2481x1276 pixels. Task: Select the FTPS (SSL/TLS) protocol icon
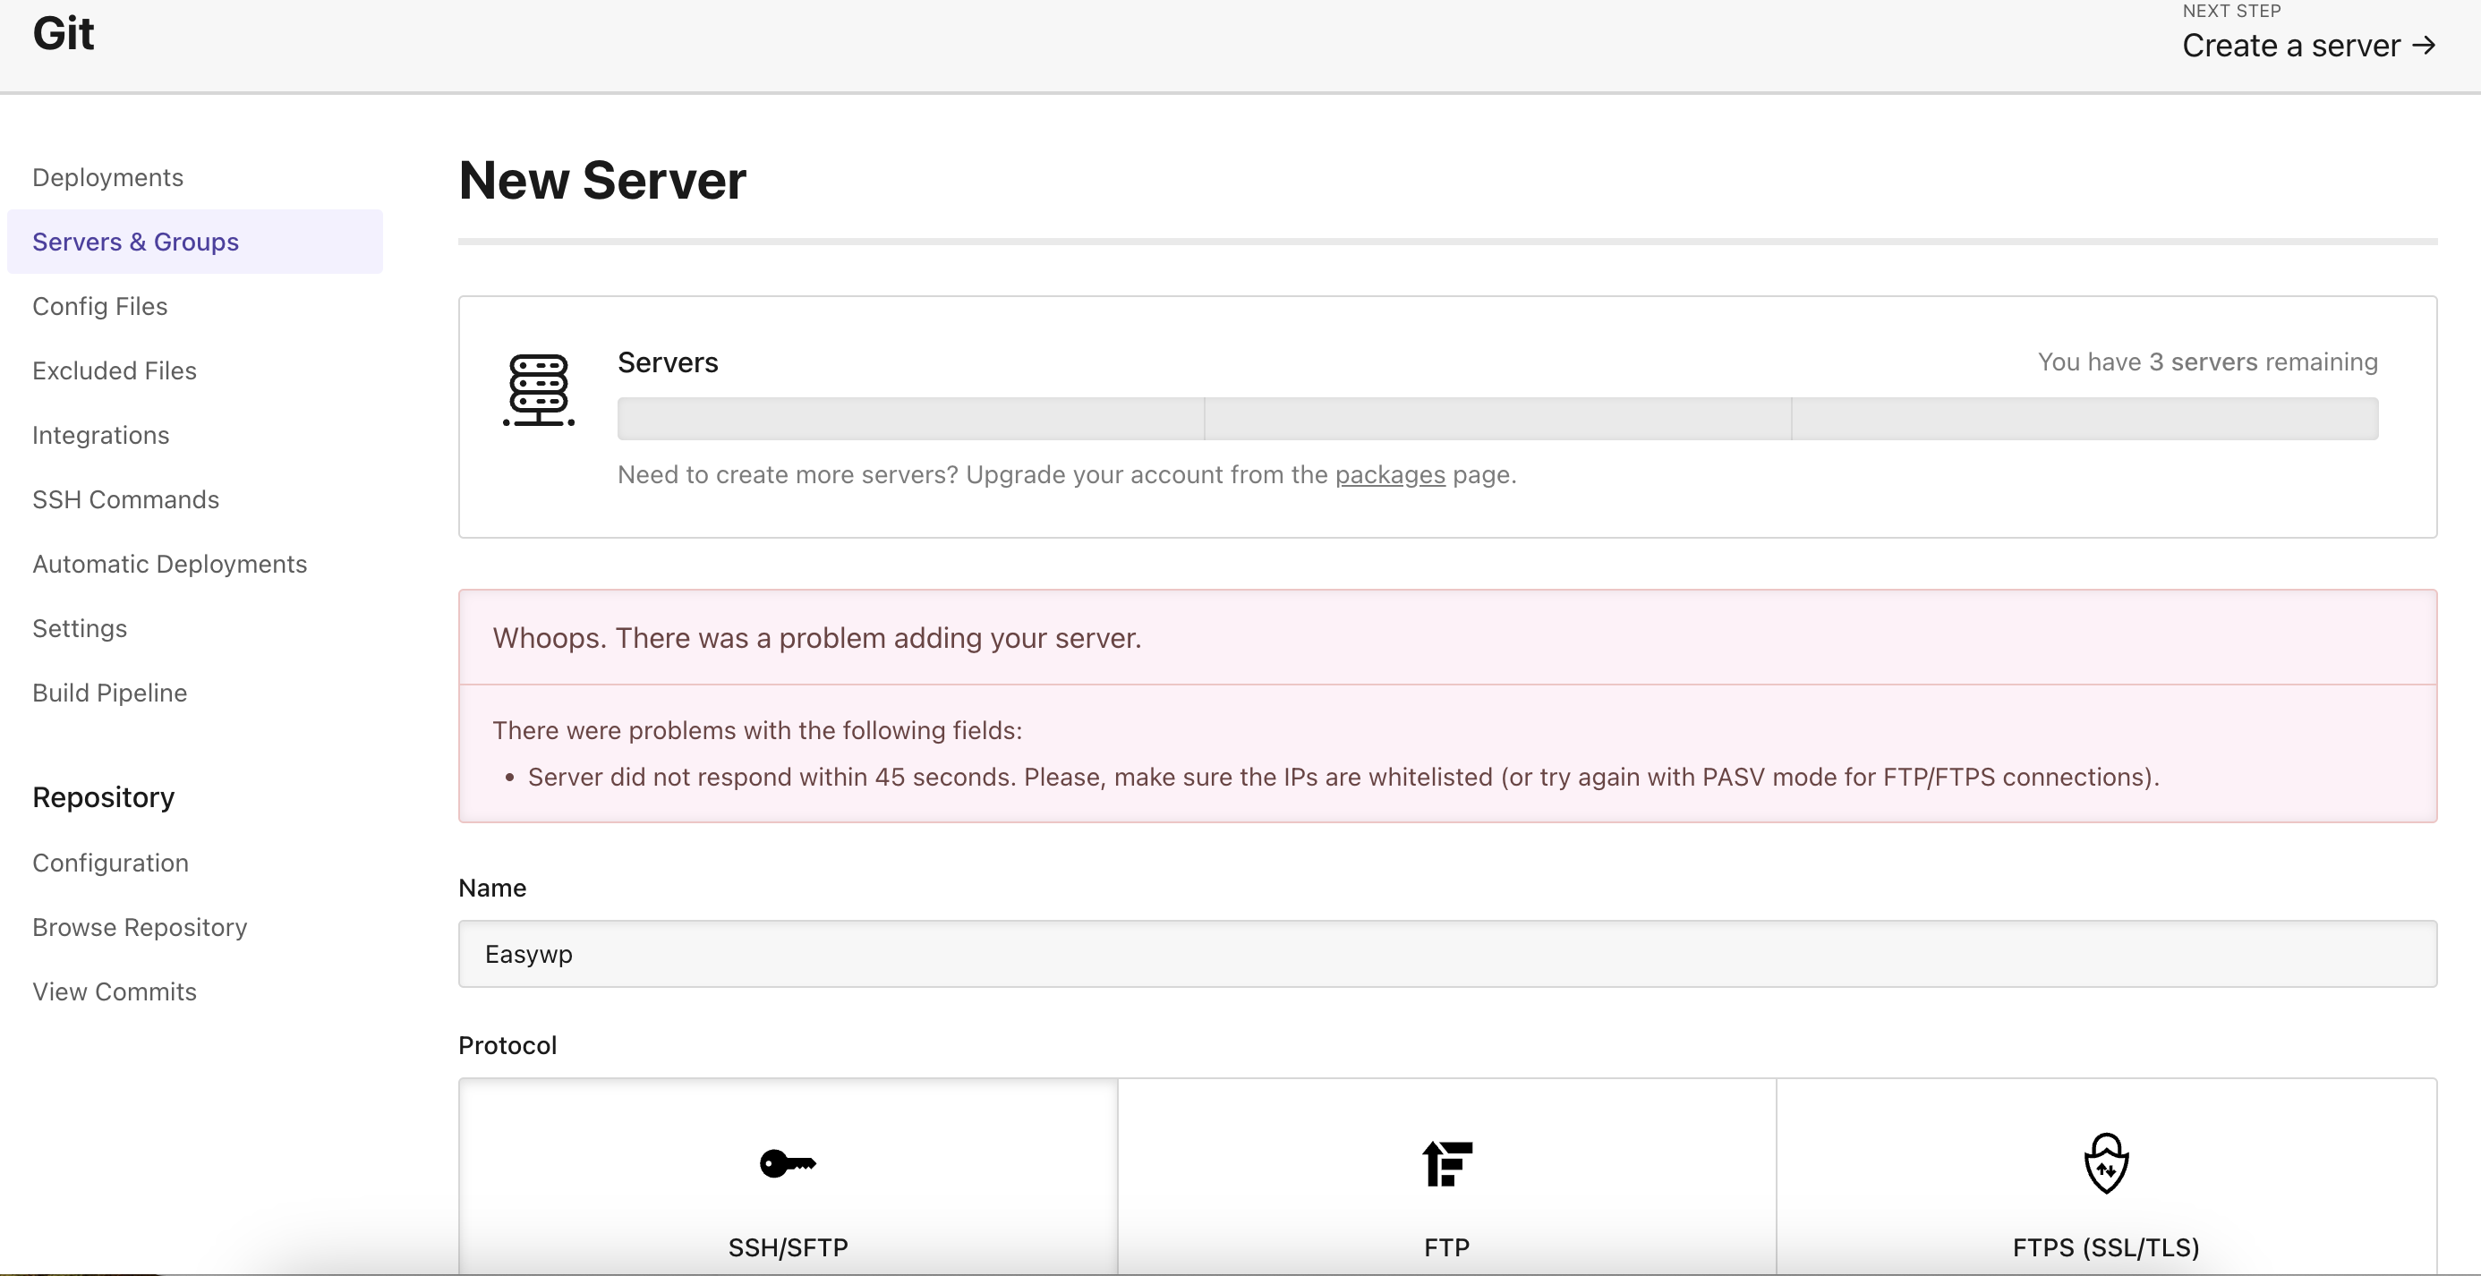[x=2105, y=1162]
